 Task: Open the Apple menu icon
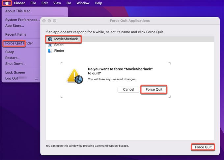7,3
